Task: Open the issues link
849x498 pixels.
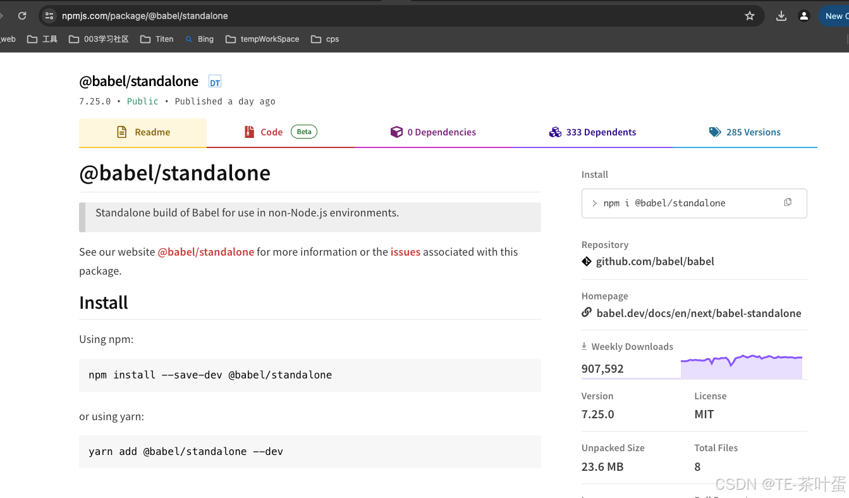Action: (x=405, y=252)
